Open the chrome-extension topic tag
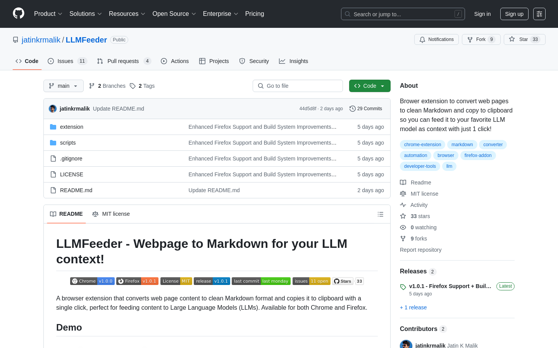The height and width of the screenshot is (348, 558). pos(422,145)
